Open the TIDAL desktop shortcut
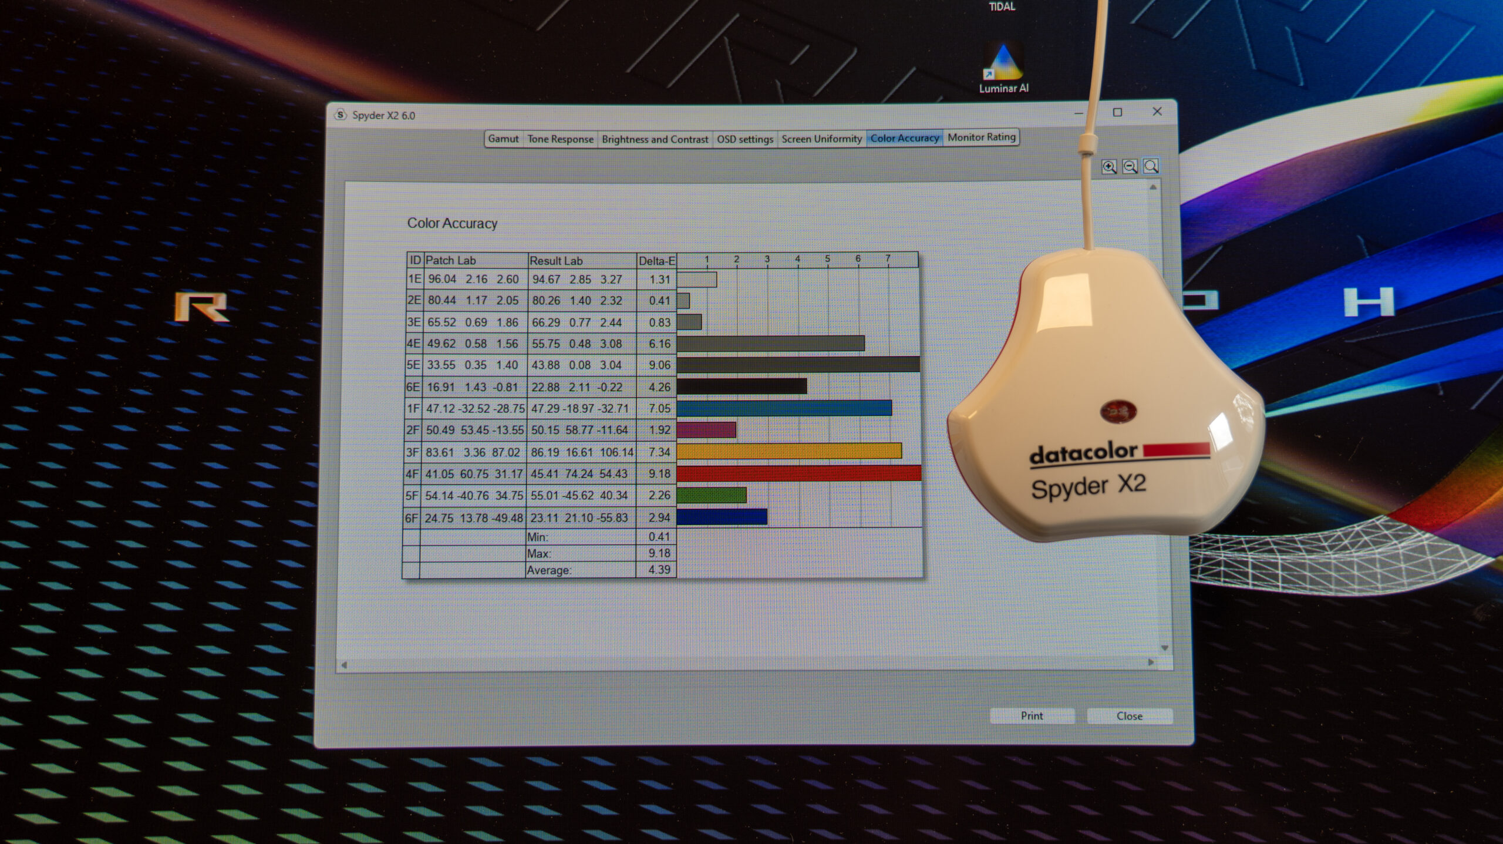The image size is (1503, 844). click(x=1002, y=6)
